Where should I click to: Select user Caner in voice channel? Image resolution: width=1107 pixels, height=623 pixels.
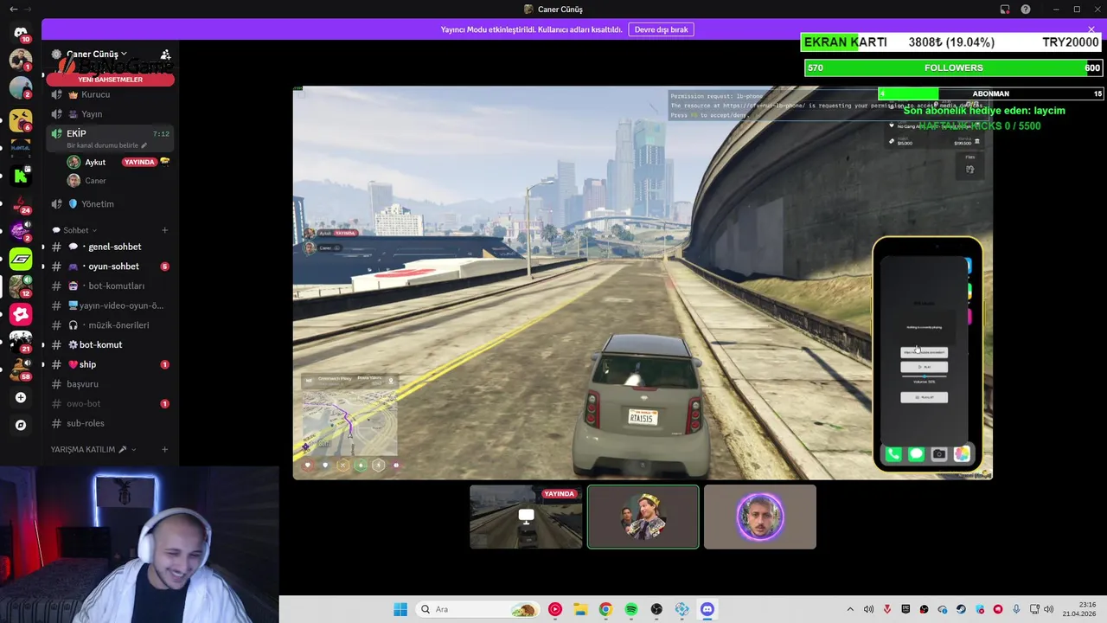click(x=111, y=181)
